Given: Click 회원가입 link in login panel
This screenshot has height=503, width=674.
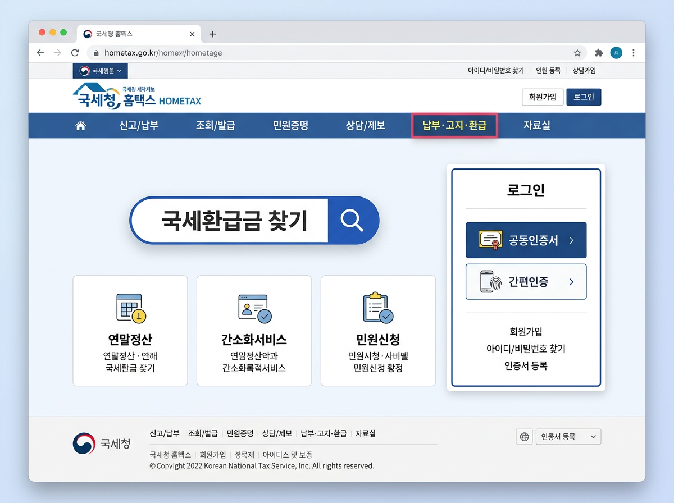Looking at the screenshot, I should [526, 332].
